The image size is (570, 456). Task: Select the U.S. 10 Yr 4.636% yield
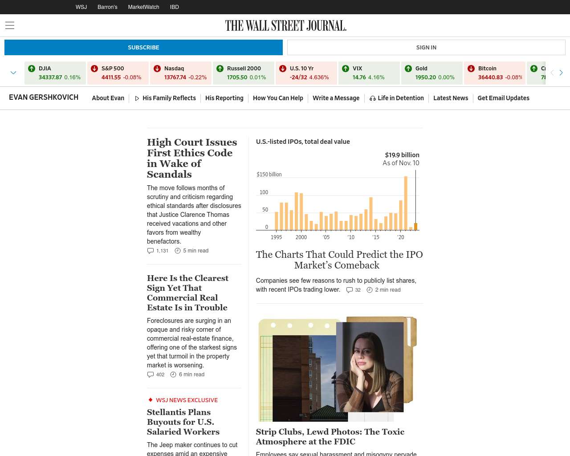319,77
